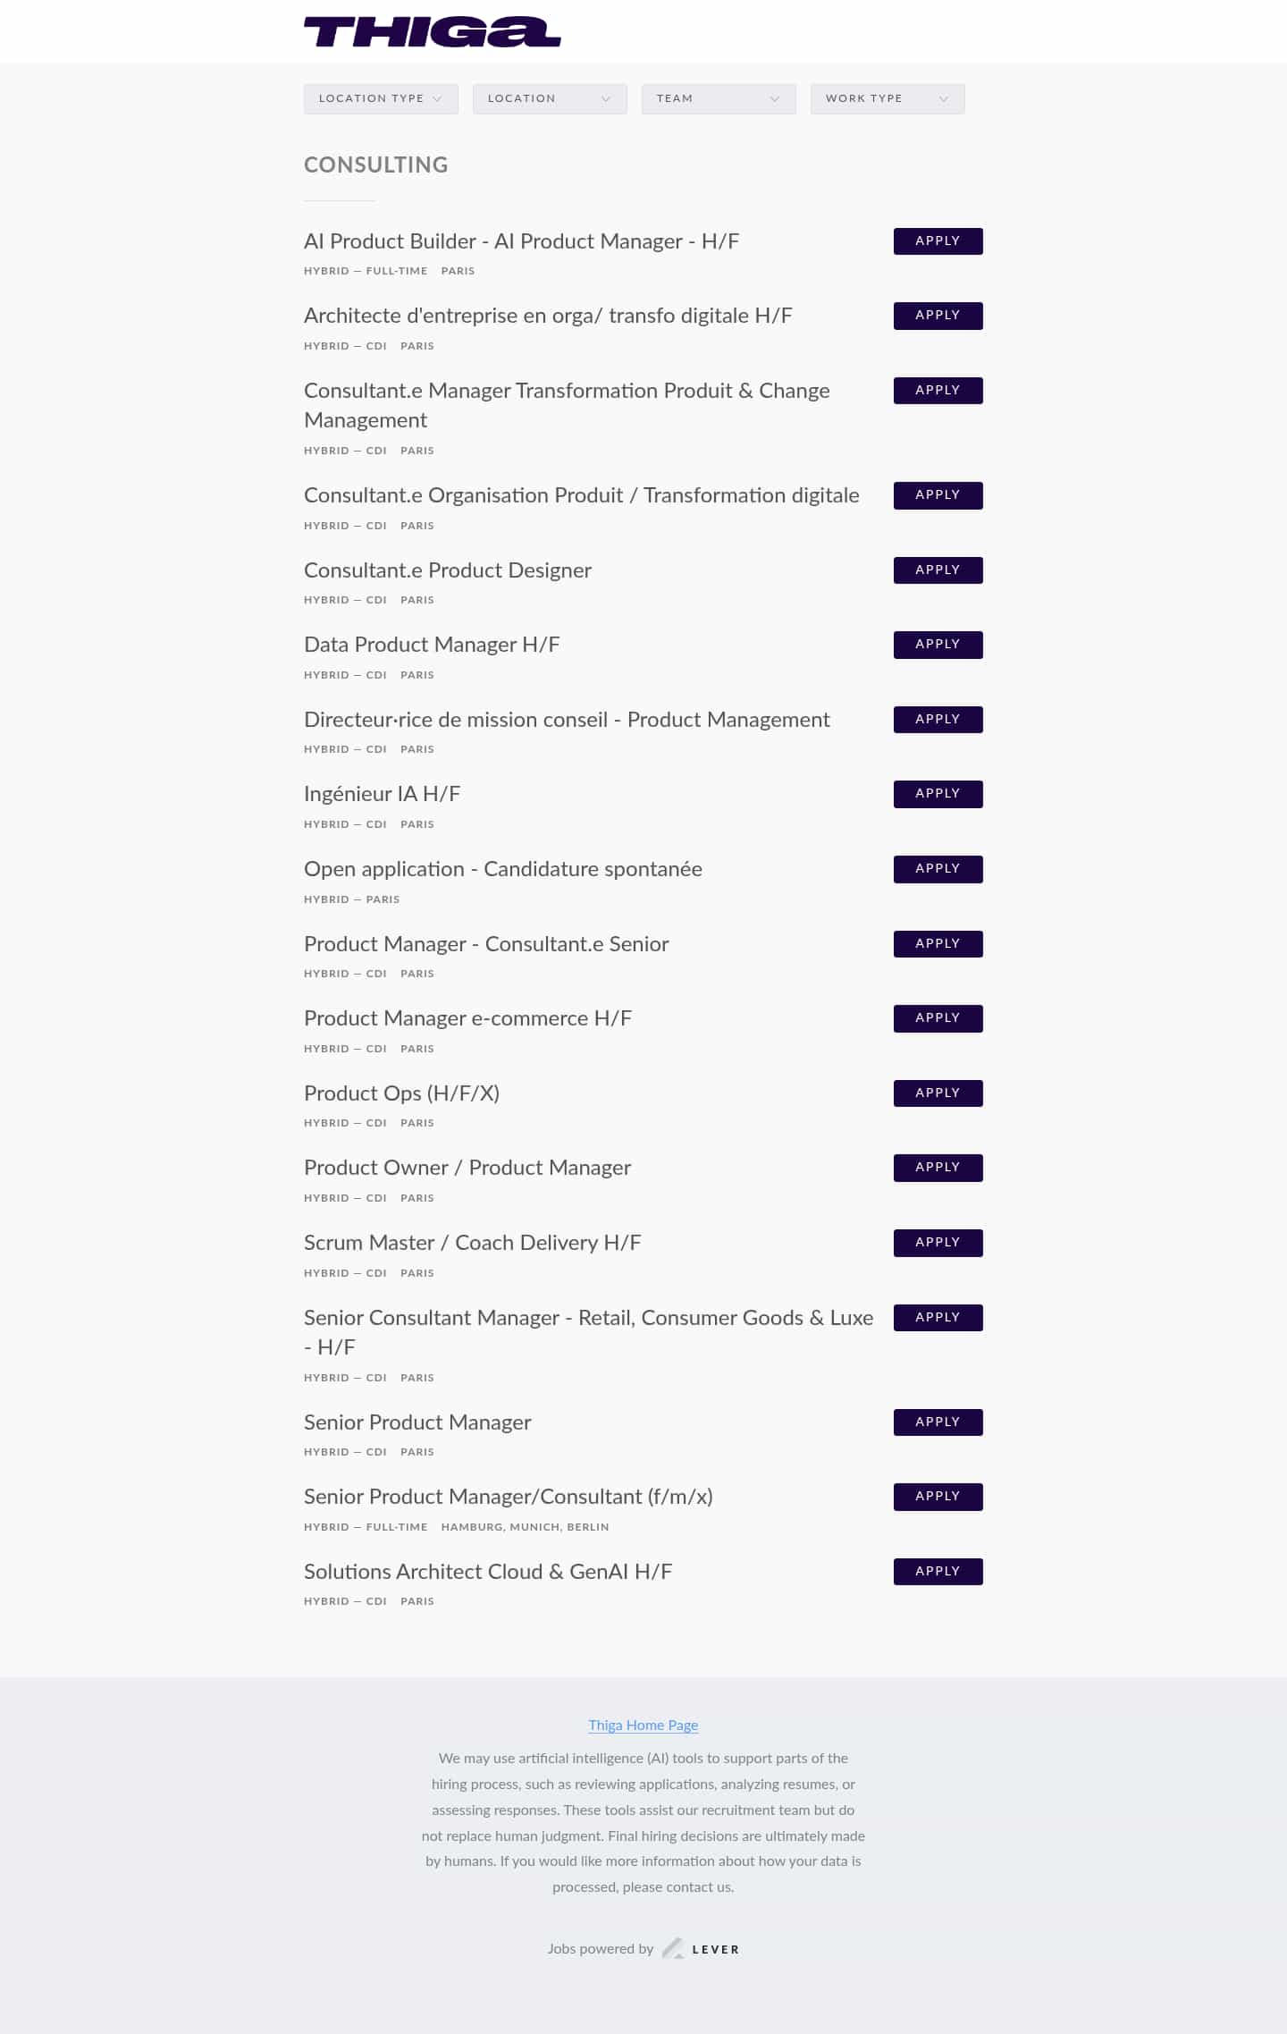
Task: Open Directeur·rice de mission conseil listing
Action: [567, 720]
